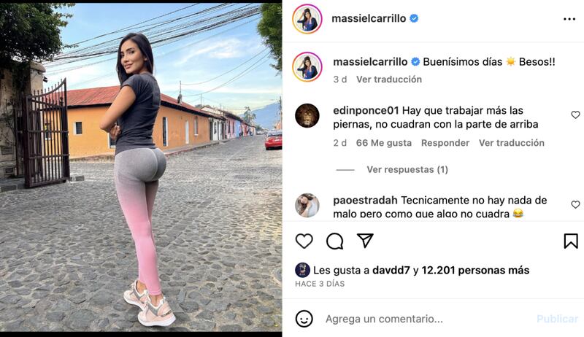Click Responder on edinponce01's comment
Image resolution: width=584 pixels, height=337 pixels.
click(445, 143)
